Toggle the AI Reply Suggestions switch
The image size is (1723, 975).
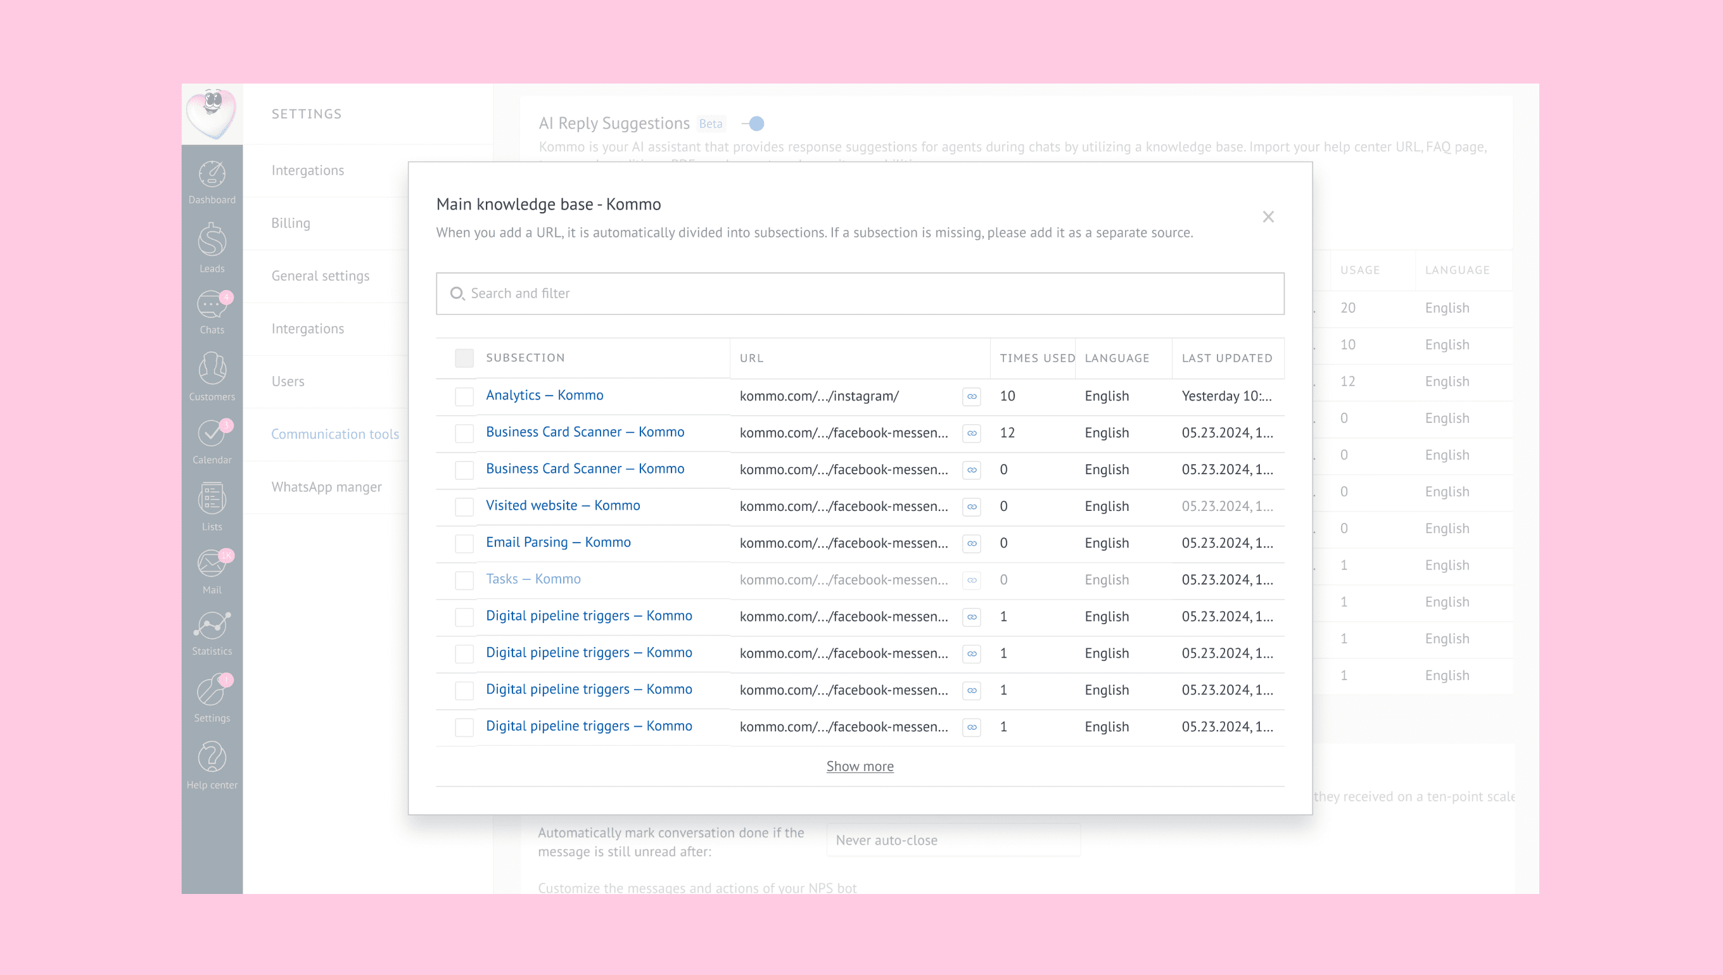[x=753, y=123]
